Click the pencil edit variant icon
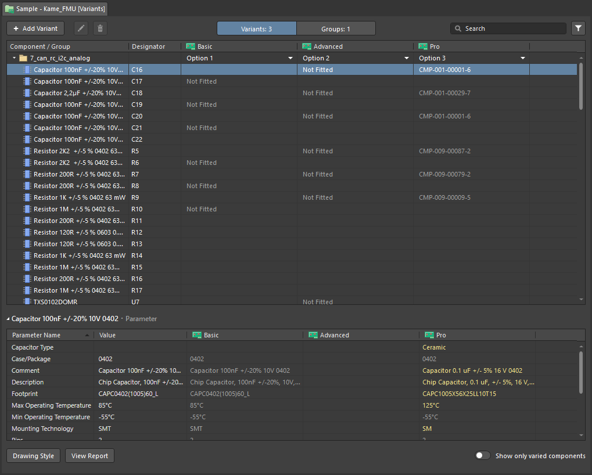Screen dimensions: 592x475 coord(81,28)
